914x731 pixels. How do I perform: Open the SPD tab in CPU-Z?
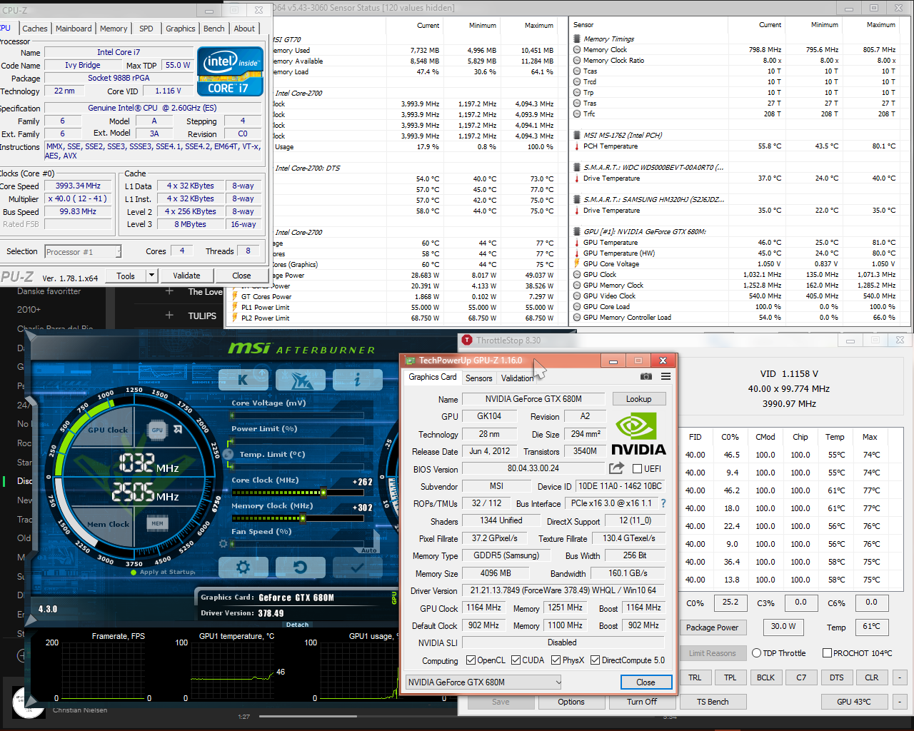point(146,29)
